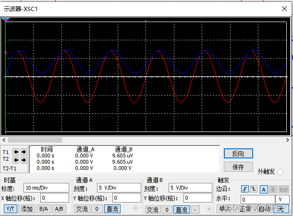Set channel A coupling to 交流
Screen dimensions: 293x216
click(x=82, y=209)
